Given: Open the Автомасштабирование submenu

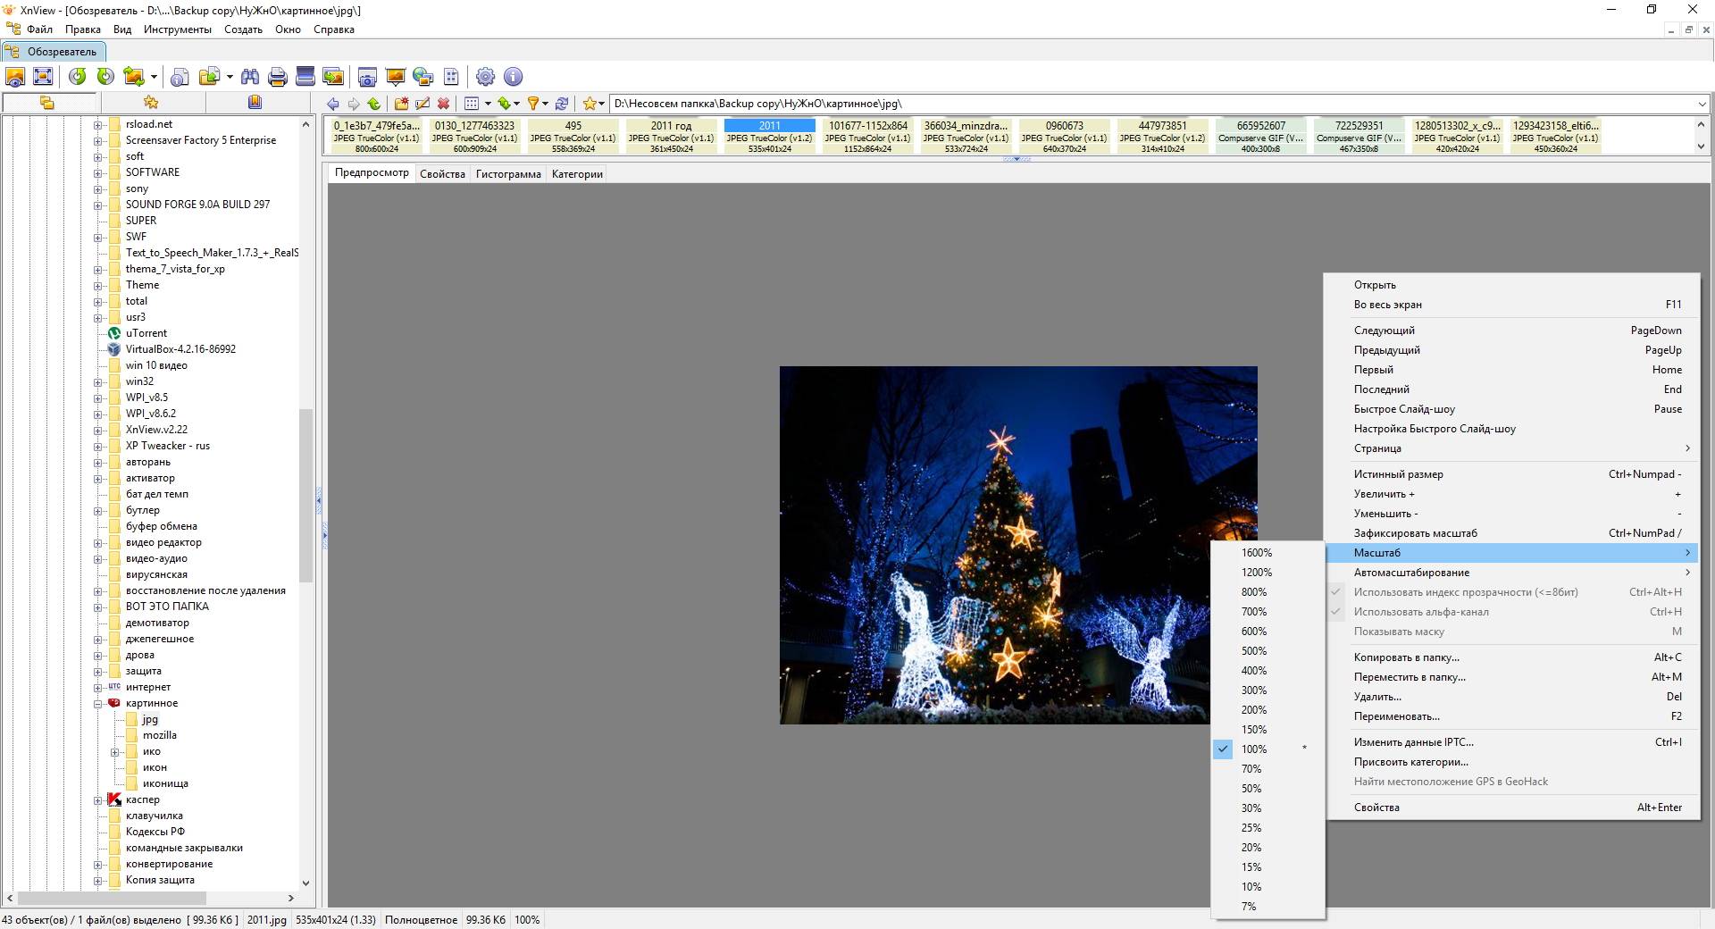Looking at the screenshot, I should pos(1511,573).
